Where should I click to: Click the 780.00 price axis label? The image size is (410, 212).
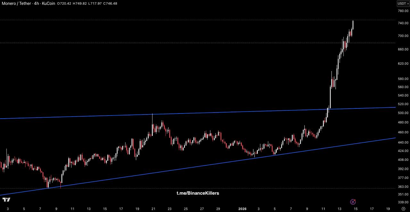click(x=403, y=11)
